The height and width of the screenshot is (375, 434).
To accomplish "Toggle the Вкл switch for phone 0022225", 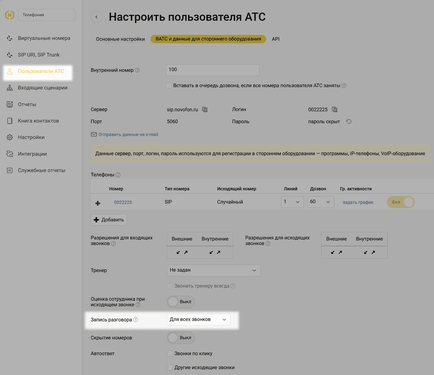I will pyautogui.click(x=400, y=202).
